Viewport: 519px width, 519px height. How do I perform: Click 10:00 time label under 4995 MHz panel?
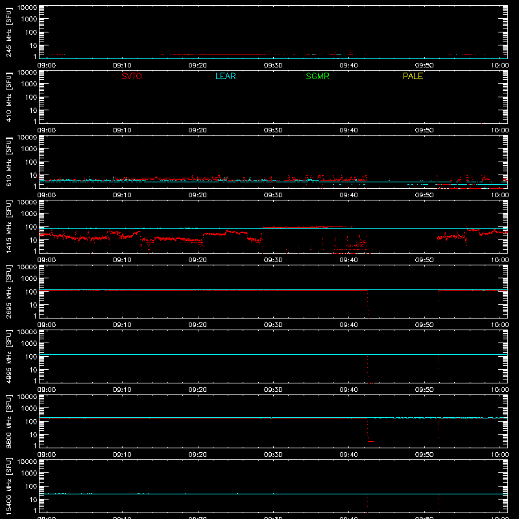click(500, 390)
